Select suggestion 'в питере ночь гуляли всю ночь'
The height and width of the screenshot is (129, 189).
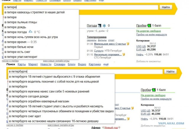point(41,37)
